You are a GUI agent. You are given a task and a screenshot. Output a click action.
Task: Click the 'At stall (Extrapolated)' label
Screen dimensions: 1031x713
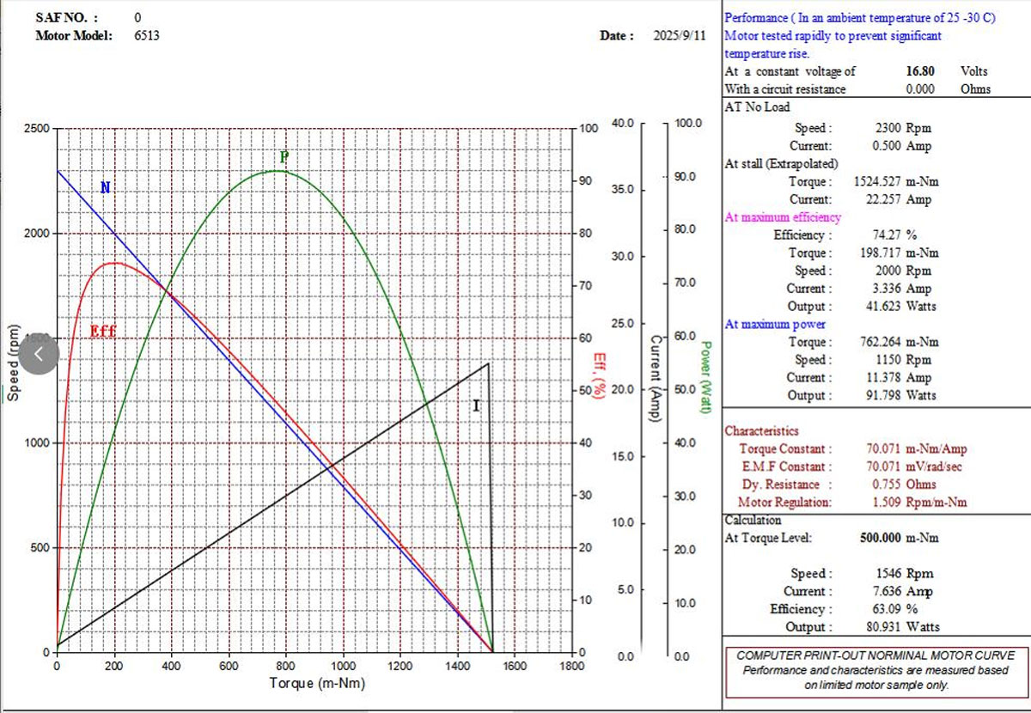click(x=782, y=164)
